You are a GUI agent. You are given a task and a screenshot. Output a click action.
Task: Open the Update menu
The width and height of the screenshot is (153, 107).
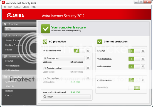[x=26, y=7]
